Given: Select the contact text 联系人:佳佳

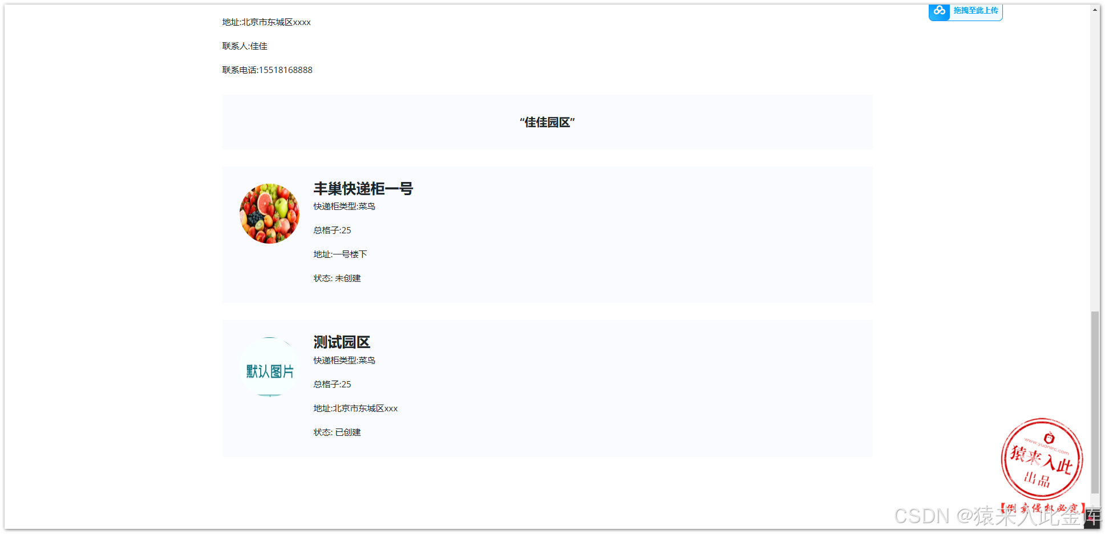Looking at the screenshot, I should pos(245,46).
